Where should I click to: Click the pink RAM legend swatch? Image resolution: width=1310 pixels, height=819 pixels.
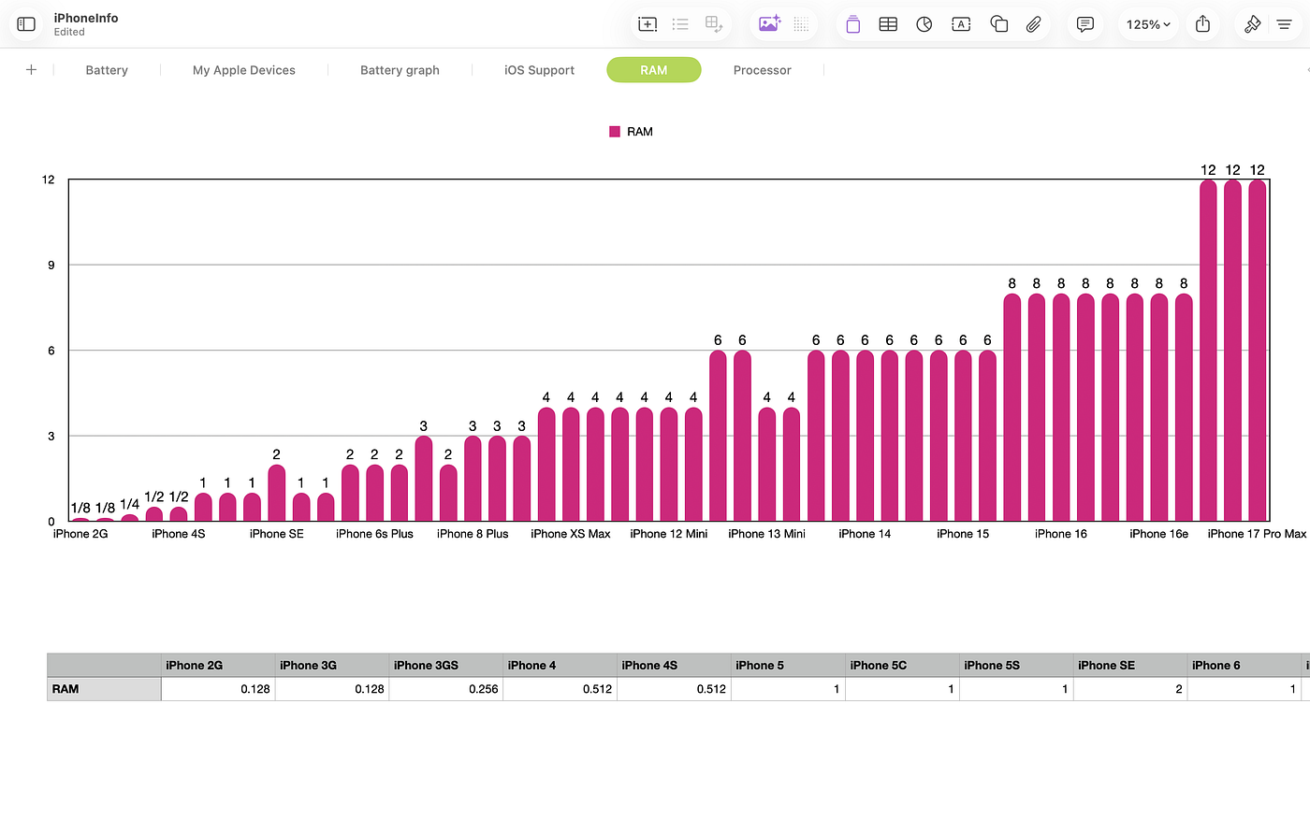[x=615, y=132]
